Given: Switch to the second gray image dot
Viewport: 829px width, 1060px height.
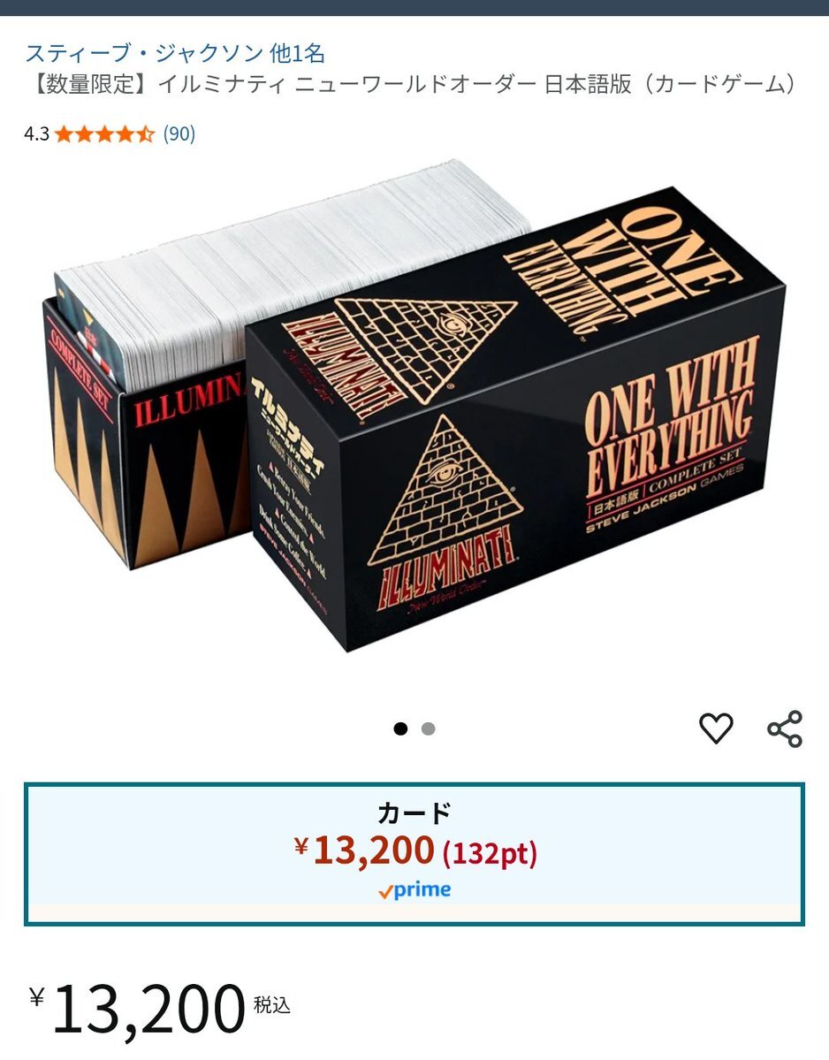Looking at the screenshot, I should pyautogui.click(x=429, y=728).
